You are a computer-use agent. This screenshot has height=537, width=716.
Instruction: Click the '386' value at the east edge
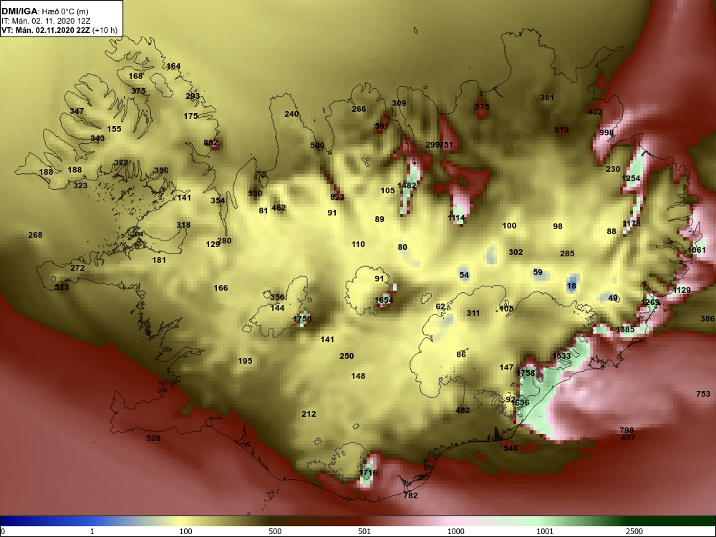coord(708,319)
